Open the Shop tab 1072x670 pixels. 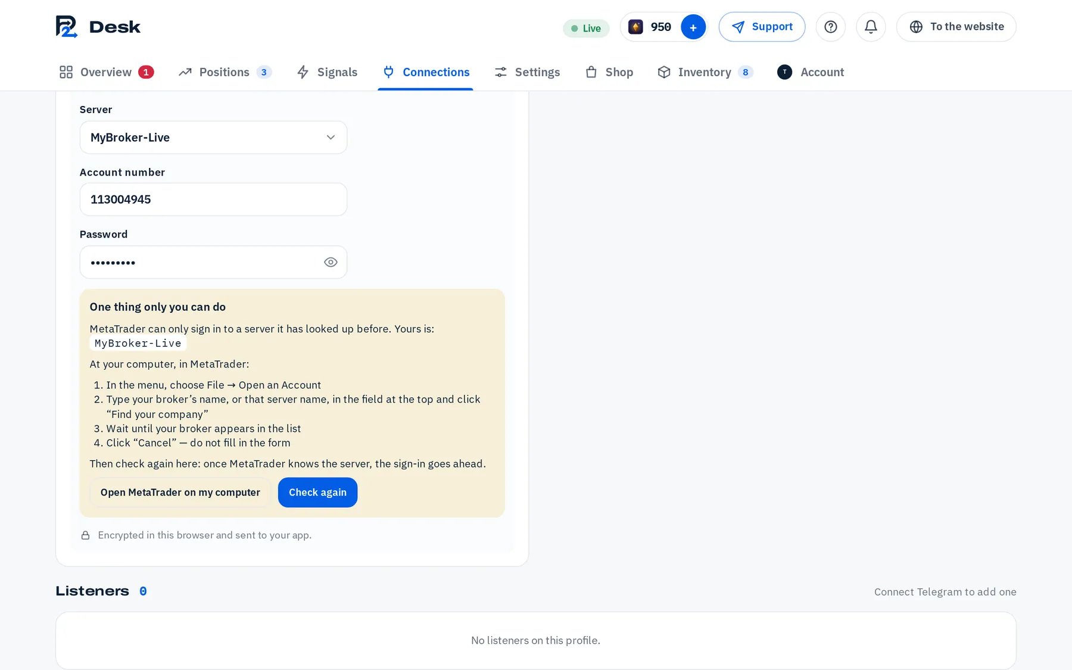pyautogui.click(x=609, y=72)
